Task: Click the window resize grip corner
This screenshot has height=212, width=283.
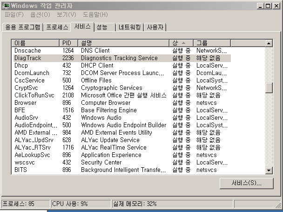Action: click(x=279, y=205)
